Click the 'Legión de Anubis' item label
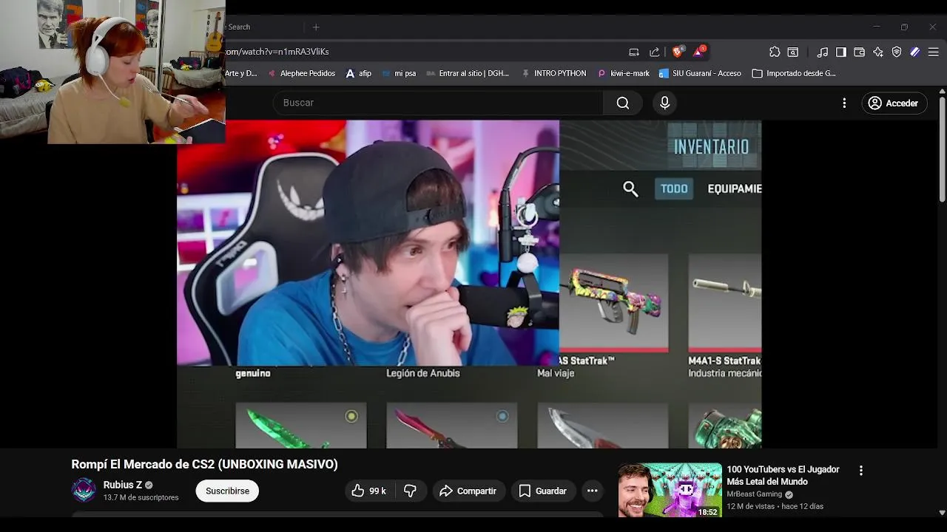The height and width of the screenshot is (532, 947). pos(423,373)
